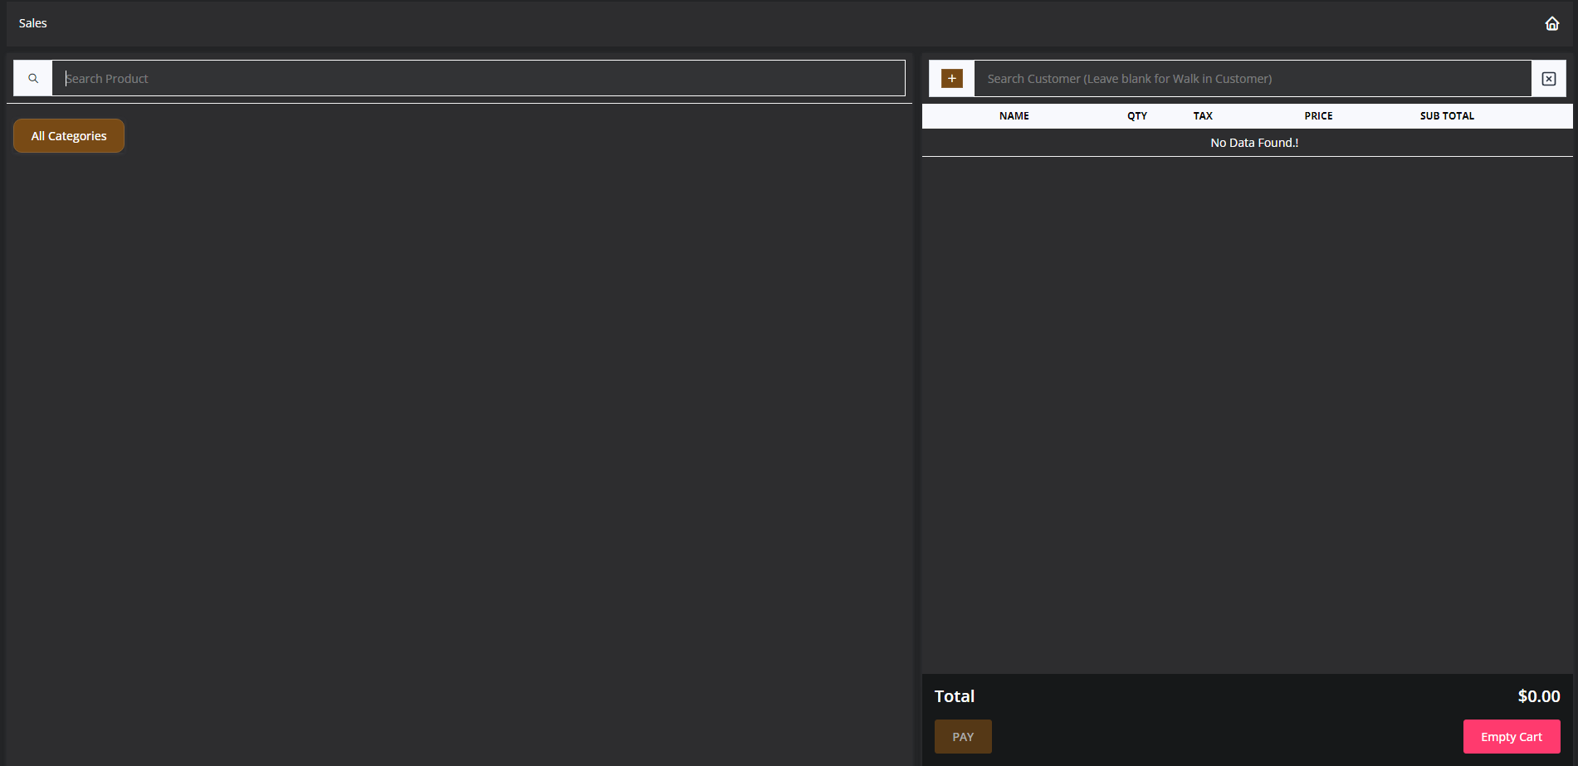1578x766 pixels.
Task: Click the Total label
Action: (955, 696)
